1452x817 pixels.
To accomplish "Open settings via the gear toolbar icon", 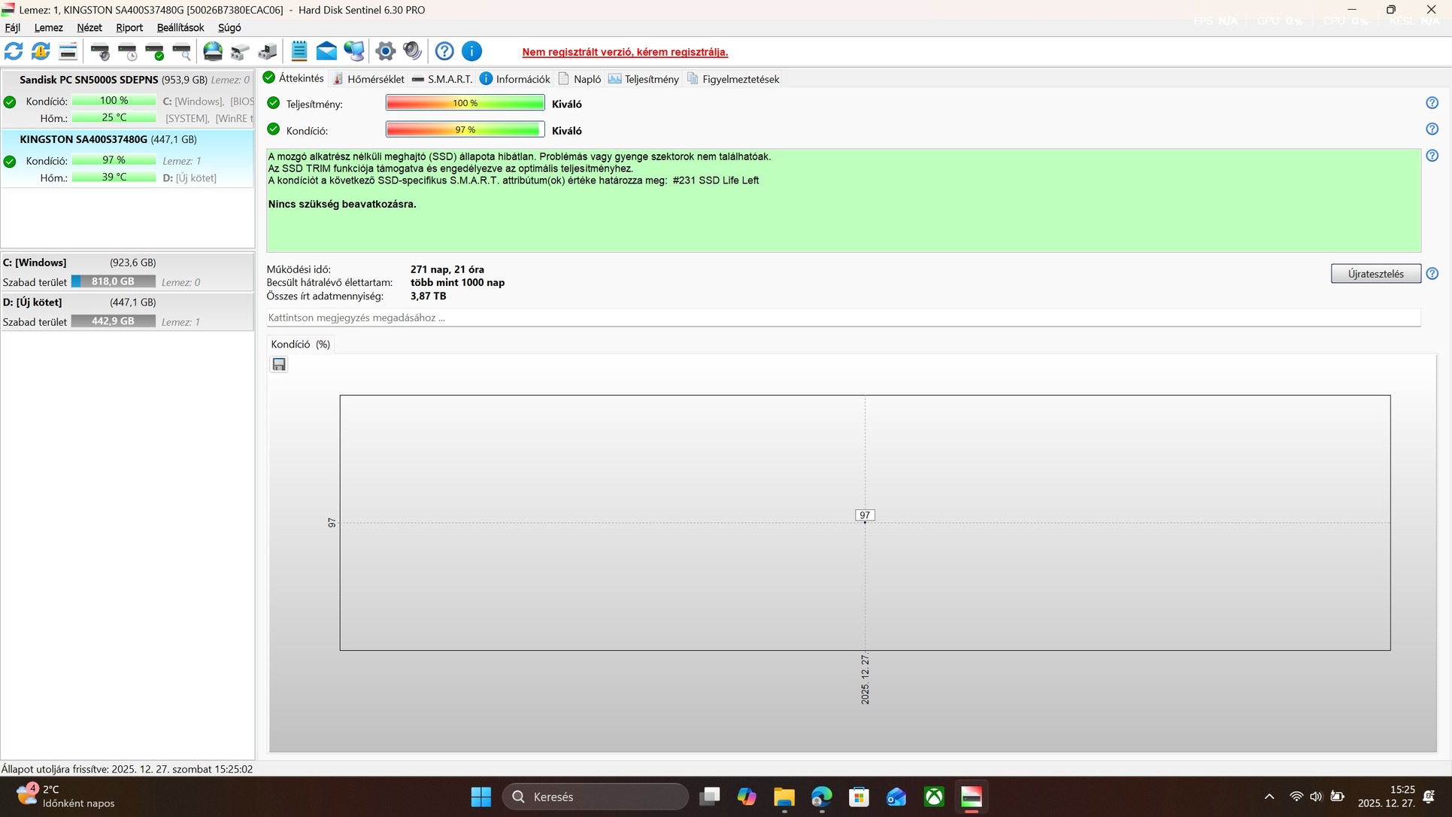I will point(385,51).
